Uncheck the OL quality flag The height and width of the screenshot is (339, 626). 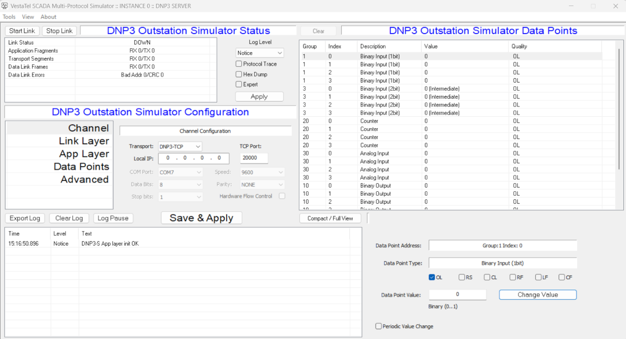432,278
